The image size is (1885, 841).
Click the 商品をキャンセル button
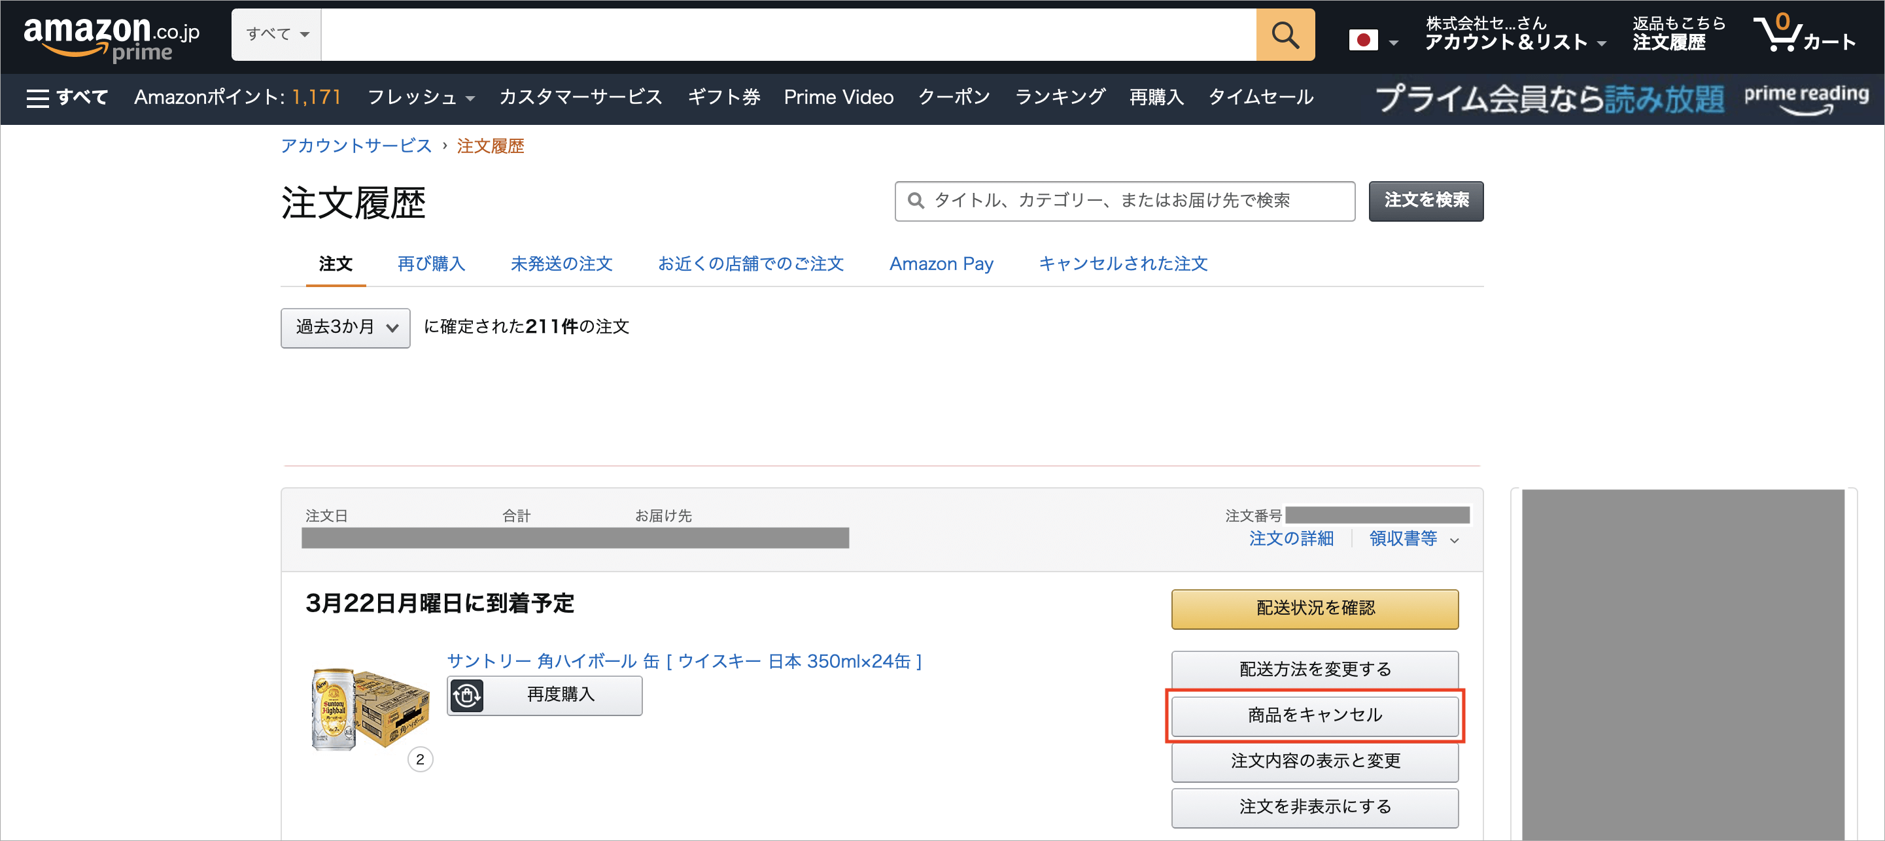(1314, 716)
